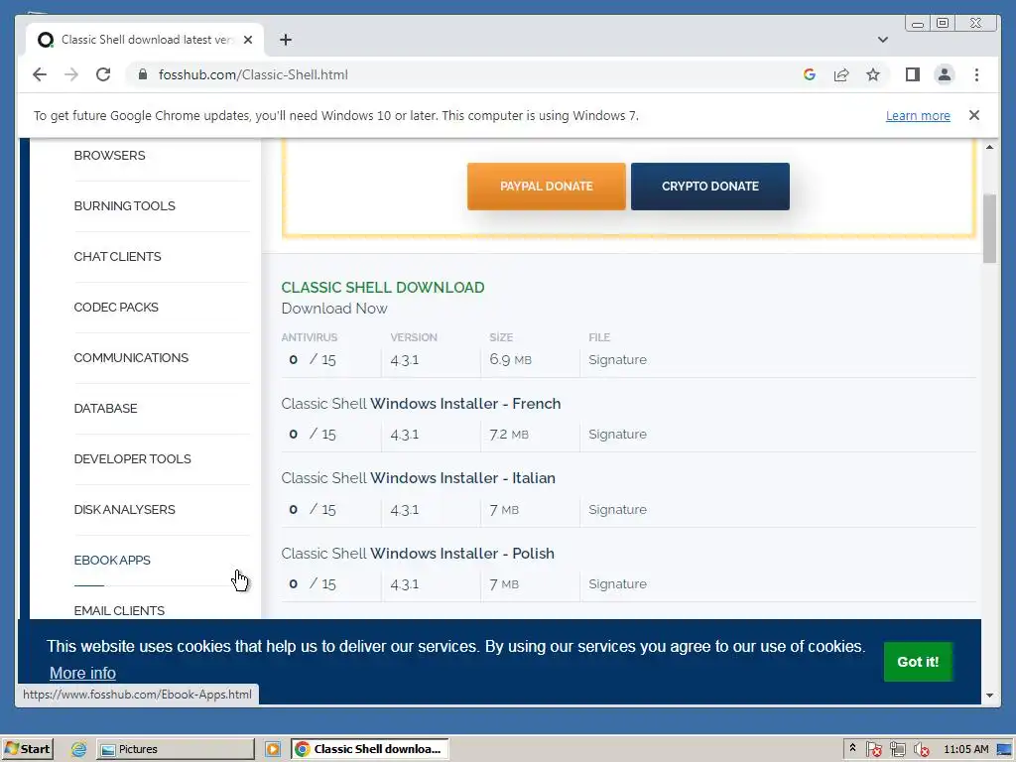Image resolution: width=1016 pixels, height=762 pixels.
Task: Open the media player taskbar icon
Action: click(273, 749)
